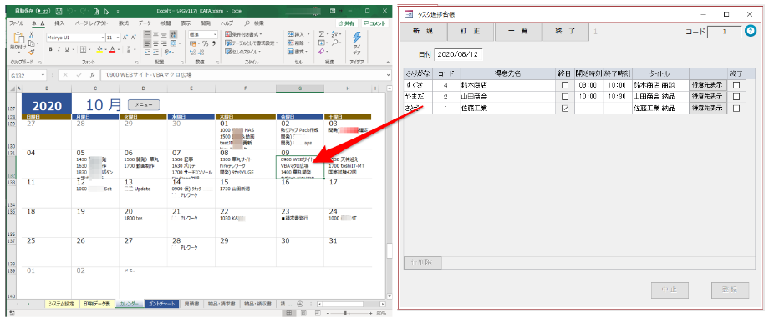This screenshot has width=774, height=323.
Task: Click the Cut scissors icon
Action: 32,34
